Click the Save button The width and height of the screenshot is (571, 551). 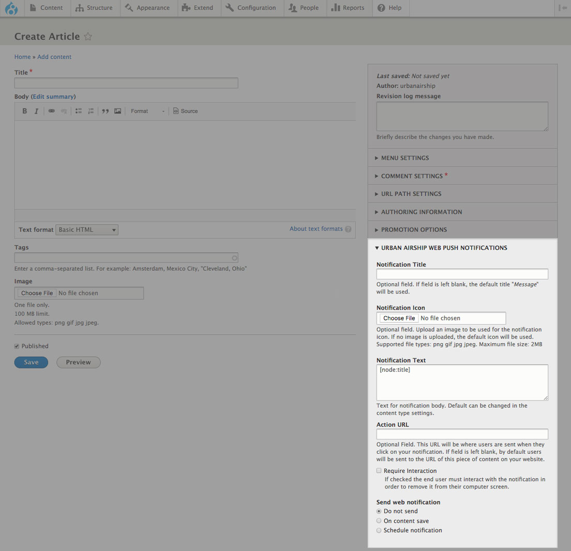[32, 362]
